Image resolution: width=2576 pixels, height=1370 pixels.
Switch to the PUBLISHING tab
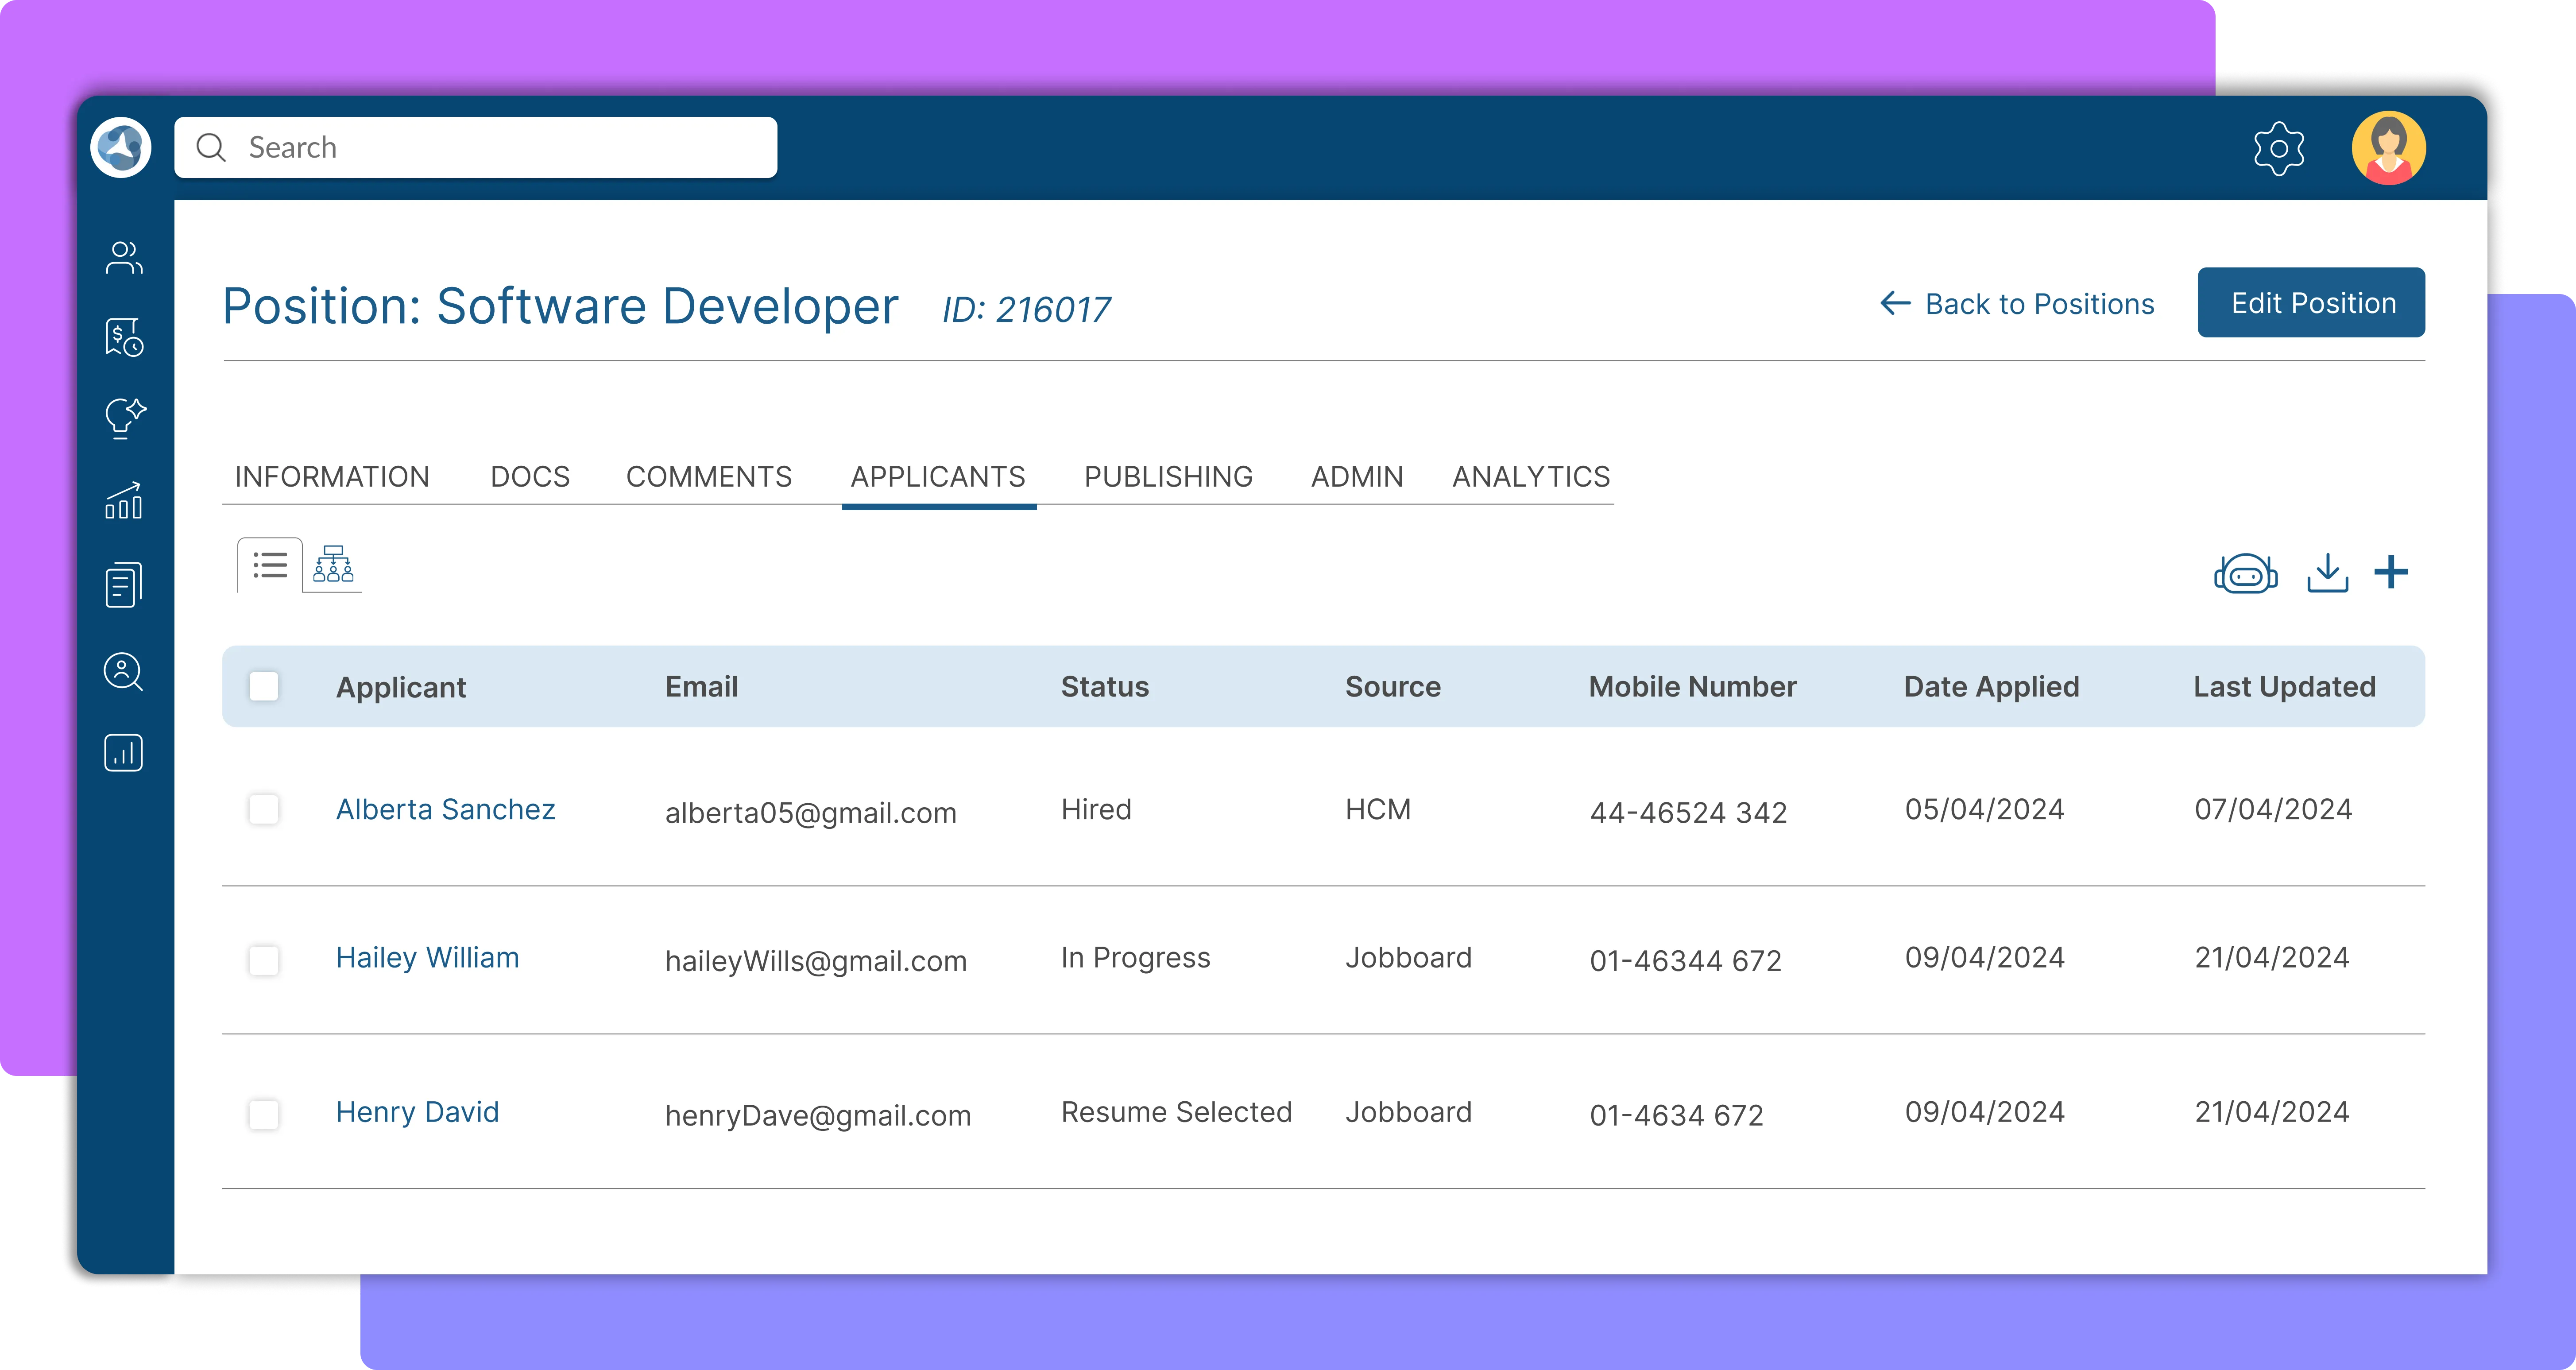point(1168,477)
